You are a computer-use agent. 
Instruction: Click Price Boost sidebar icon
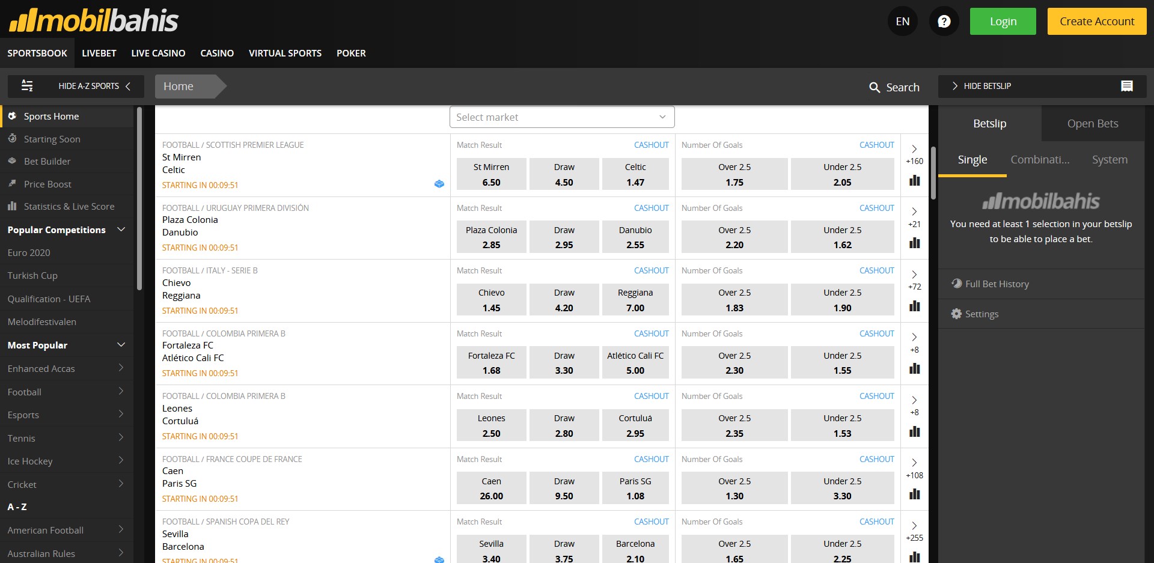tap(12, 183)
